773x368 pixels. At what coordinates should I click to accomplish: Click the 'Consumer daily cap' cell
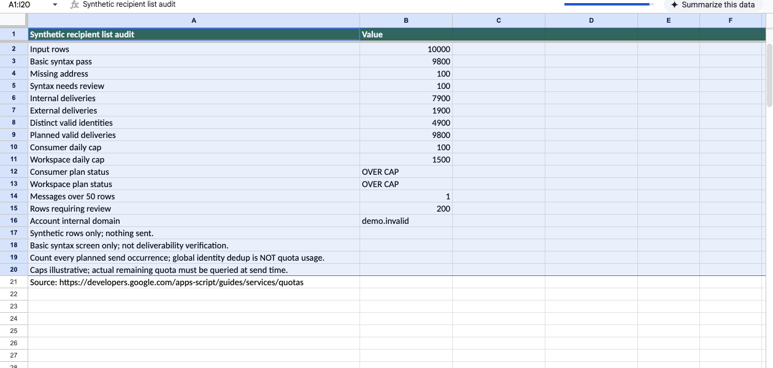[194, 147]
